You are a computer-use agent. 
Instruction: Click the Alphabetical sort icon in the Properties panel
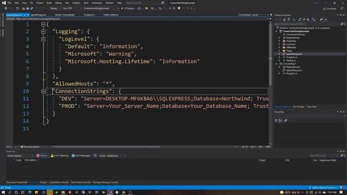pyautogui.click(x=280, y=120)
